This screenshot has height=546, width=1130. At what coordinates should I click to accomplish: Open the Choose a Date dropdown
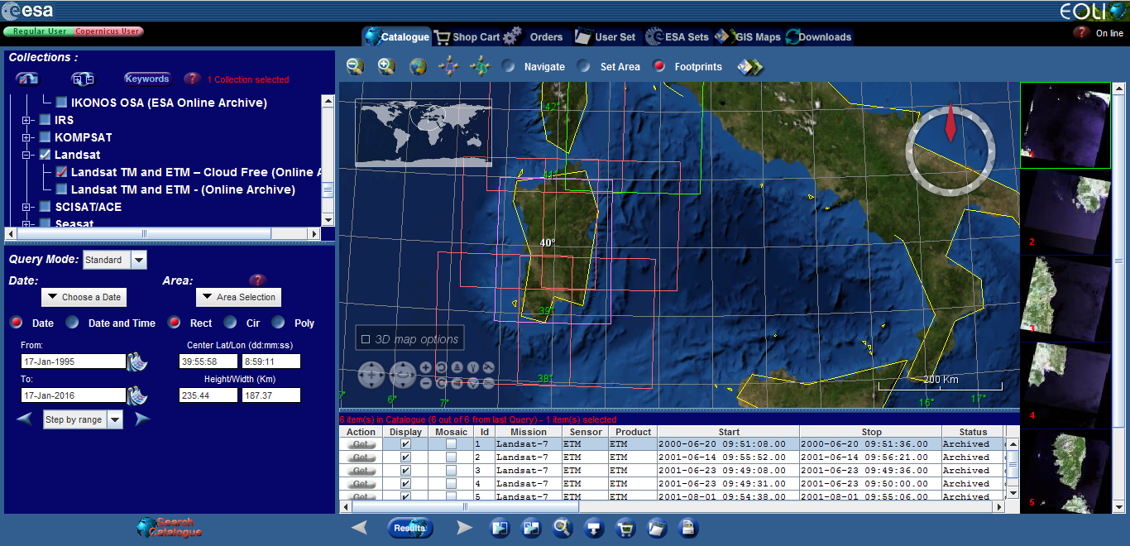click(84, 297)
